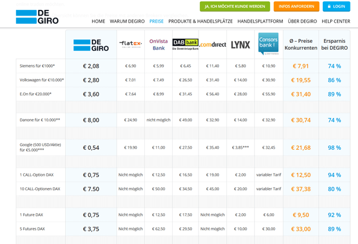Open 'Produkte & Handelsplätze' menu item
358x244 pixels.
tap(200, 21)
